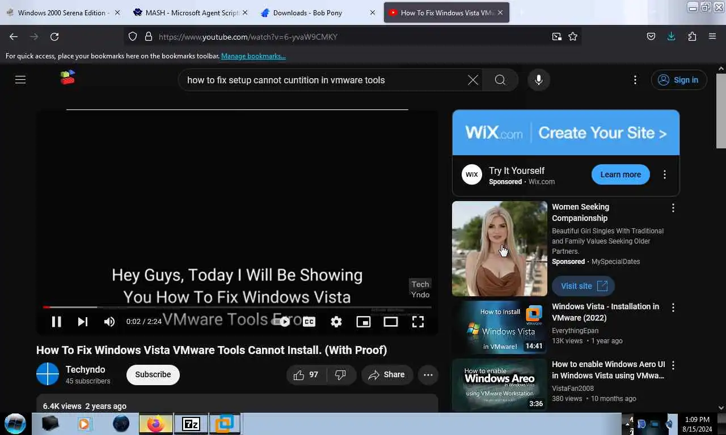
Task: Close the How To Fix Windows Vista tab
Action: point(500,12)
